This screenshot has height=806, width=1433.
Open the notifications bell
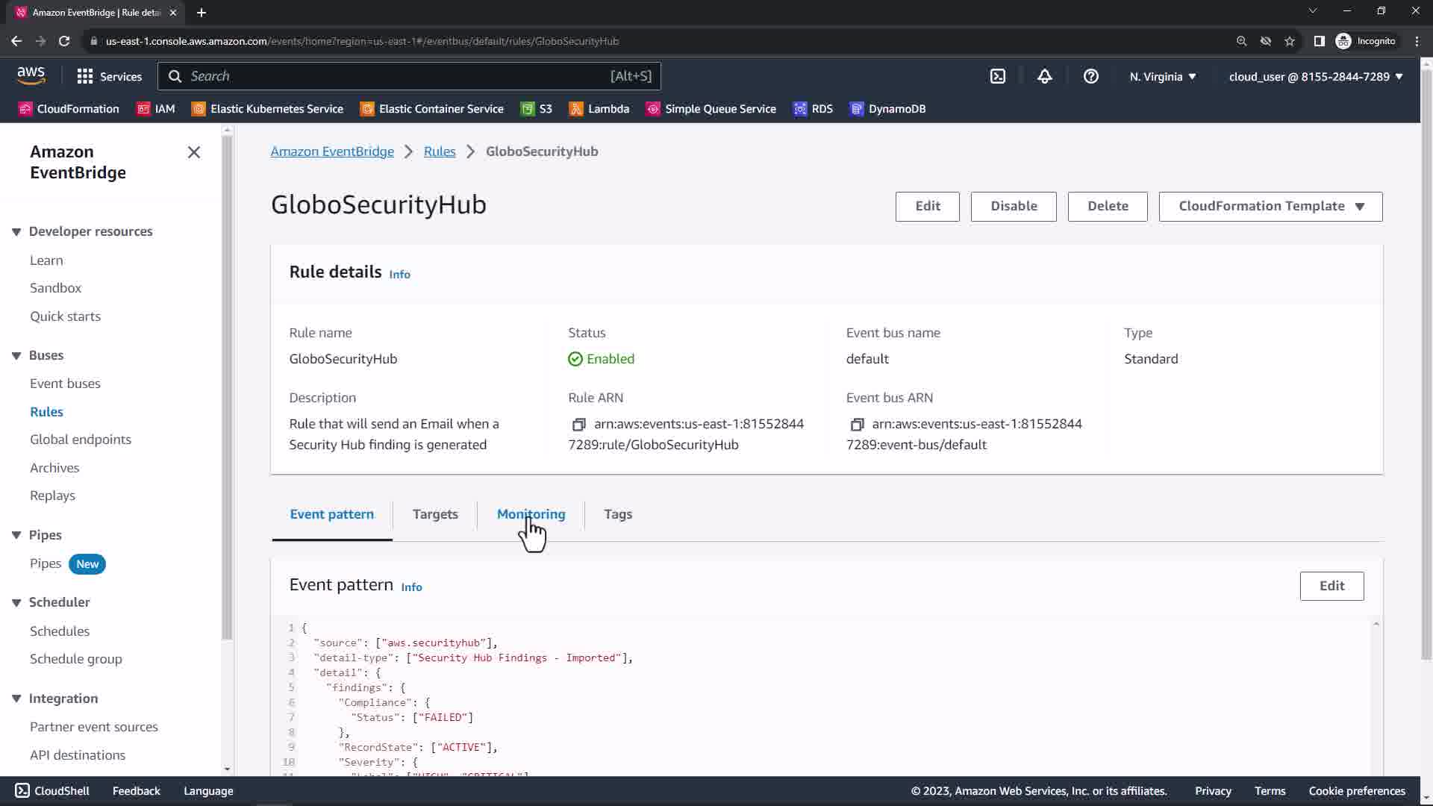coord(1044,76)
